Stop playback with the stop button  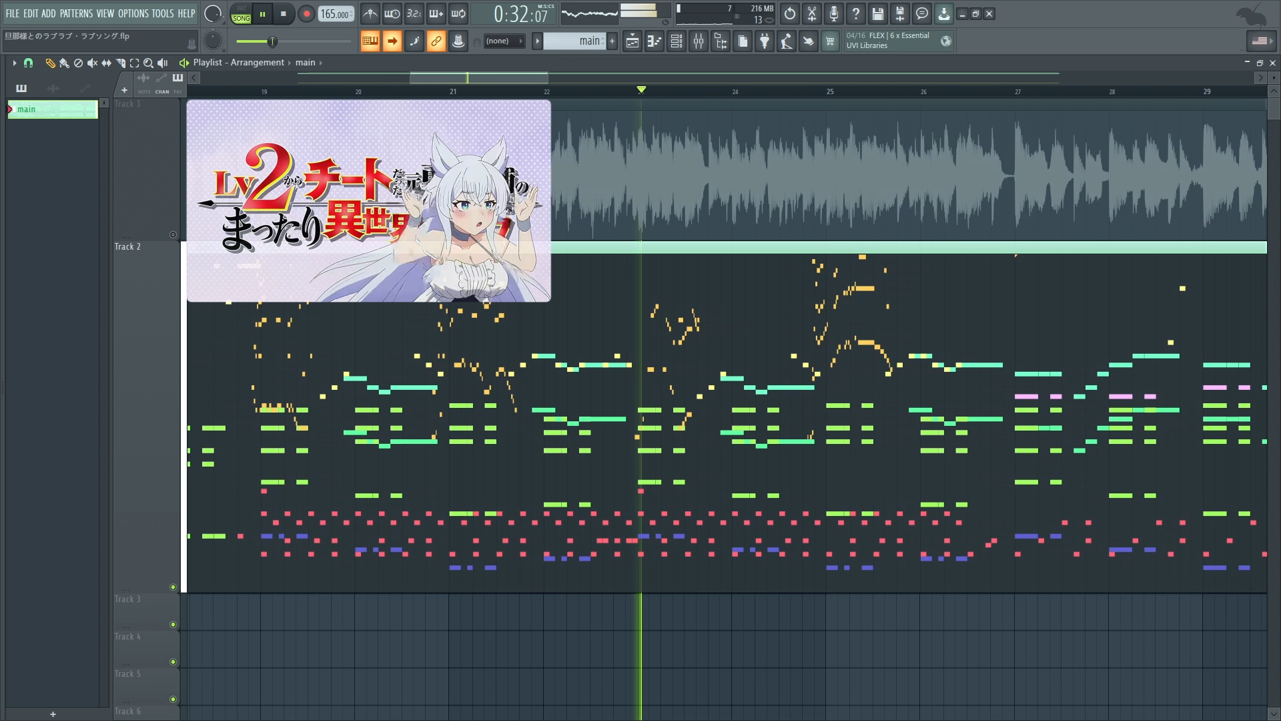284,14
